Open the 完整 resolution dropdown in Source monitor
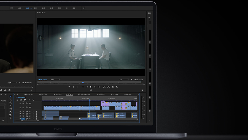This screenshot has width=248, height=140. click(x=13, y=83)
